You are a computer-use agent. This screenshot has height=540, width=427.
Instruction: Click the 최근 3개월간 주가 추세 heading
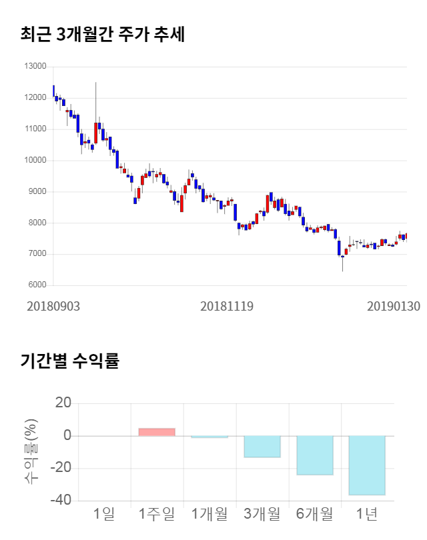click(x=102, y=35)
